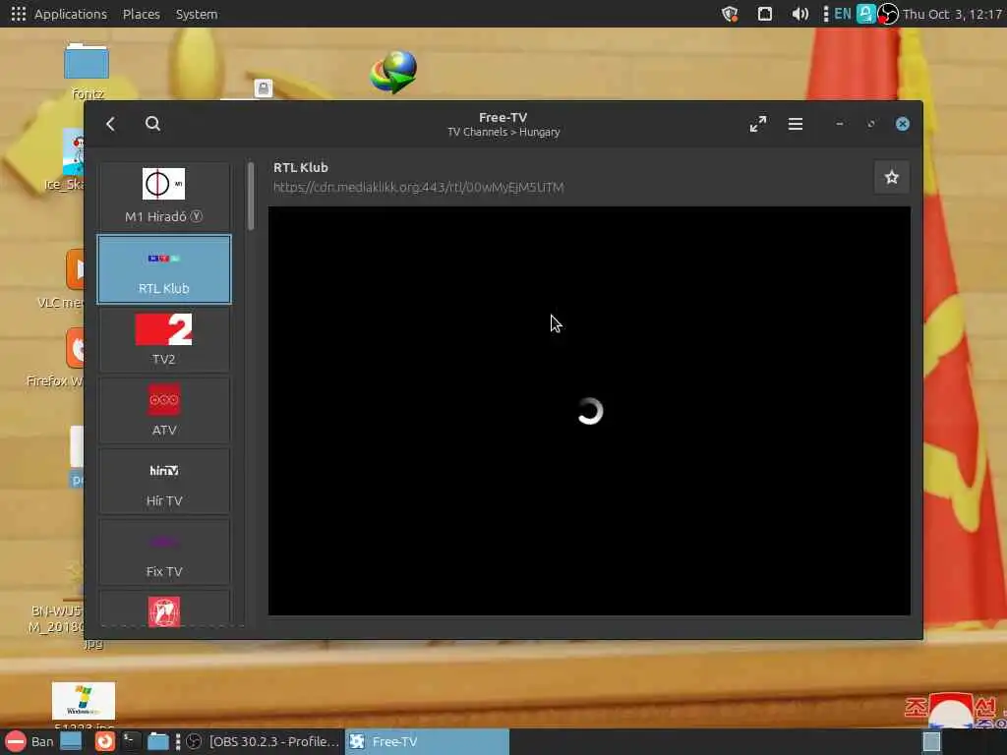The image size is (1007, 755).
Task: Click the black video player area
Action: click(589, 411)
